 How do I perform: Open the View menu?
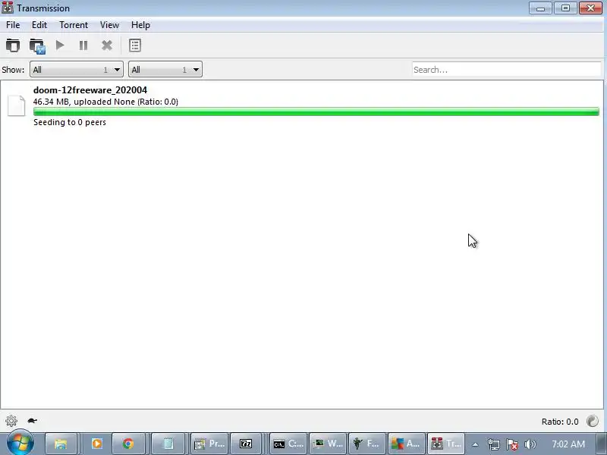[109, 25]
